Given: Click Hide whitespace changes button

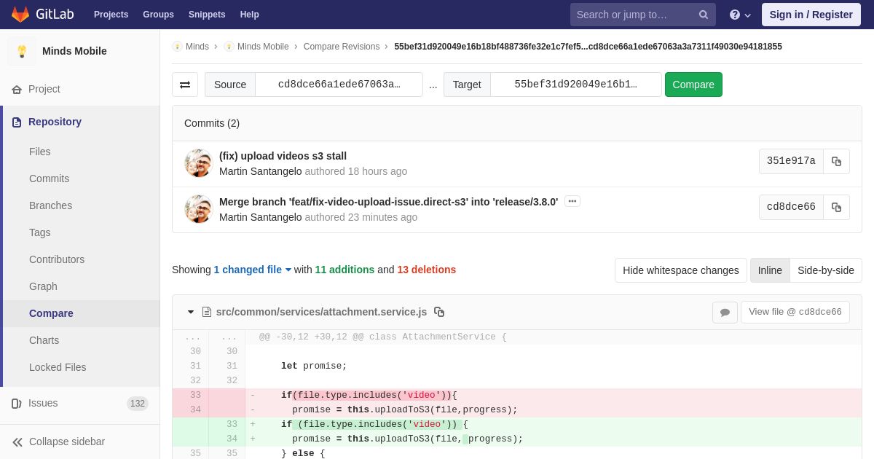Looking at the screenshot, I should tap(680, 270).
